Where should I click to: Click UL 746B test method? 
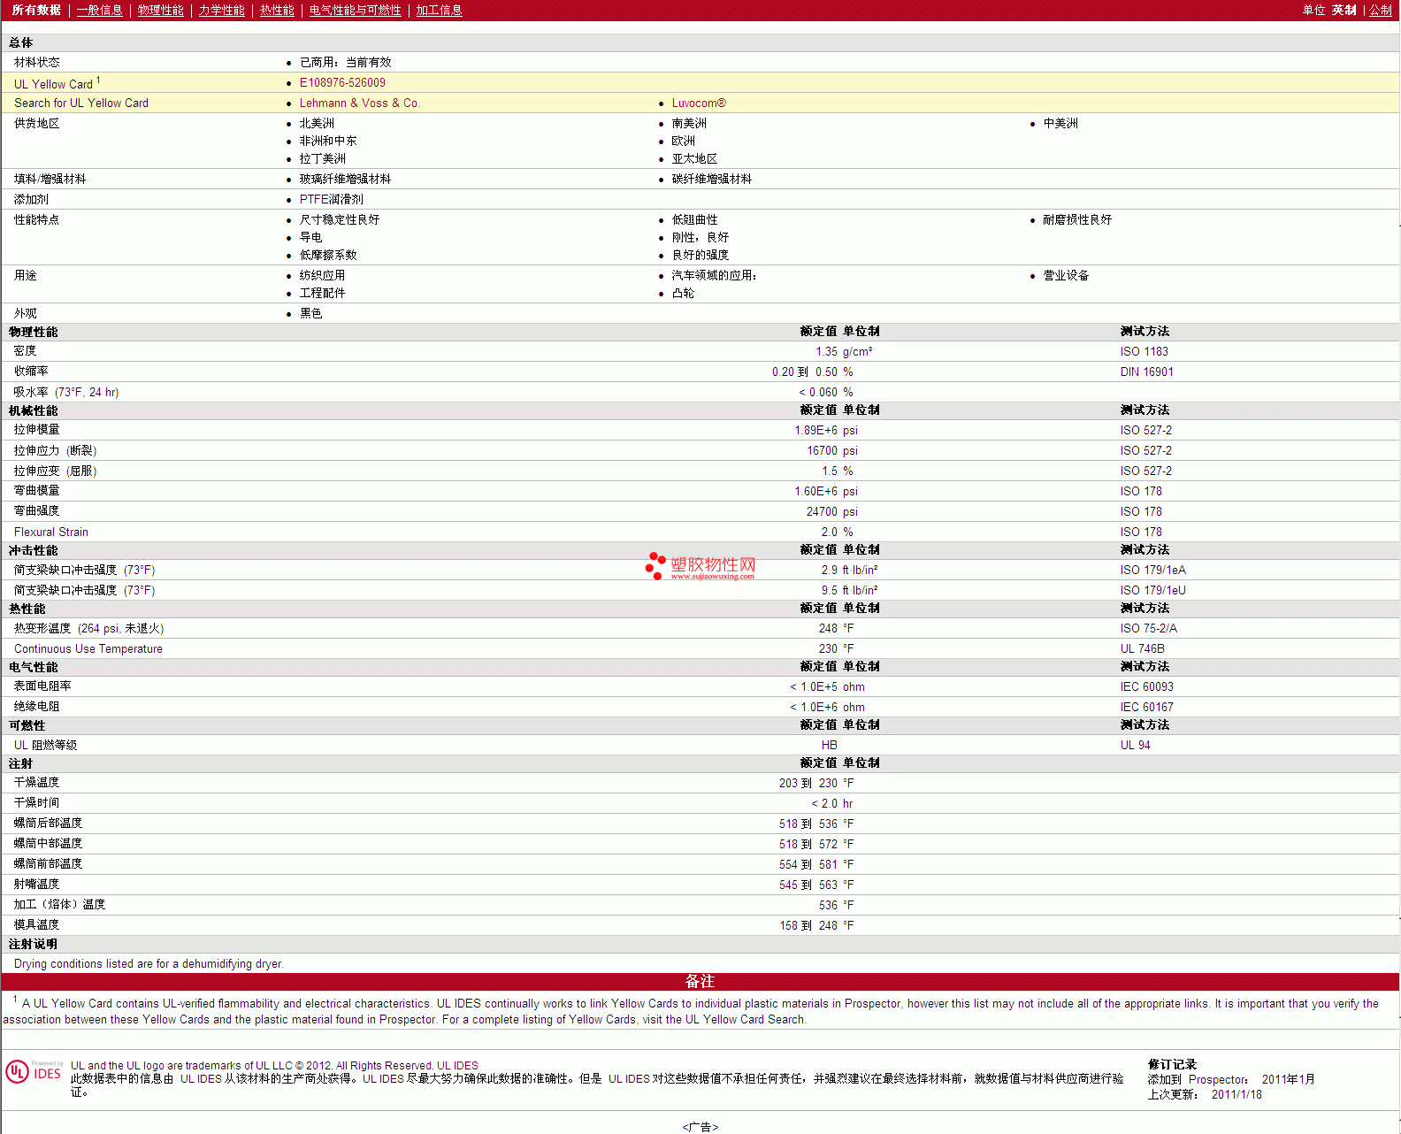1142,648
